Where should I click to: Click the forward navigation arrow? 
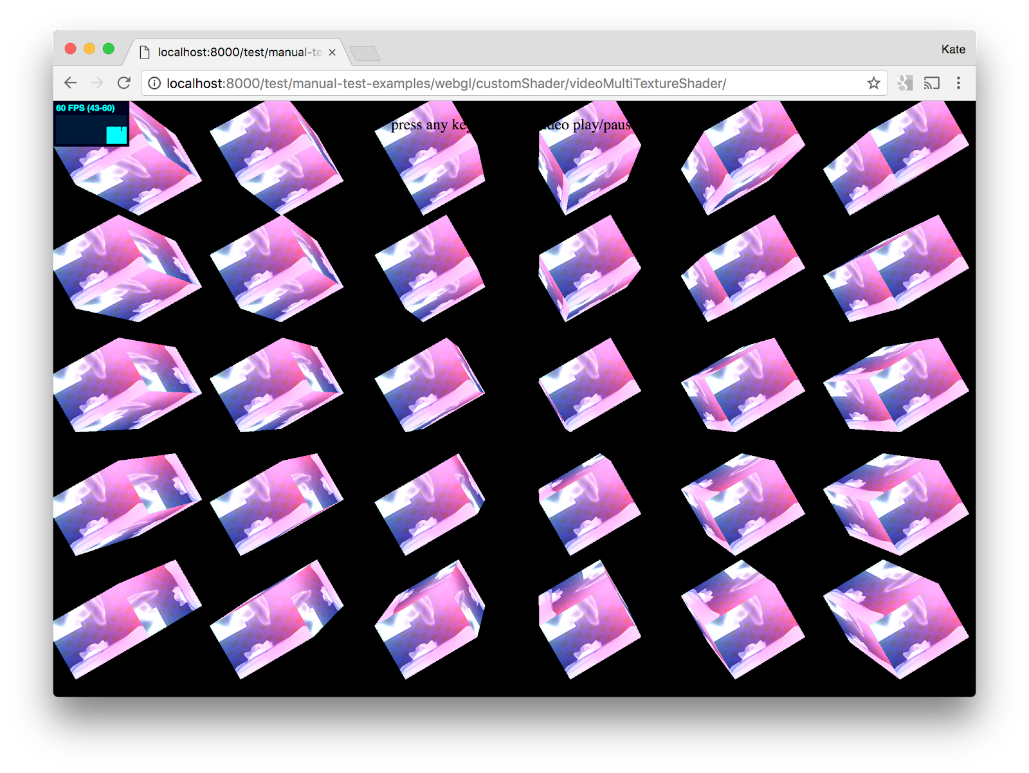[x=97, y=83]
